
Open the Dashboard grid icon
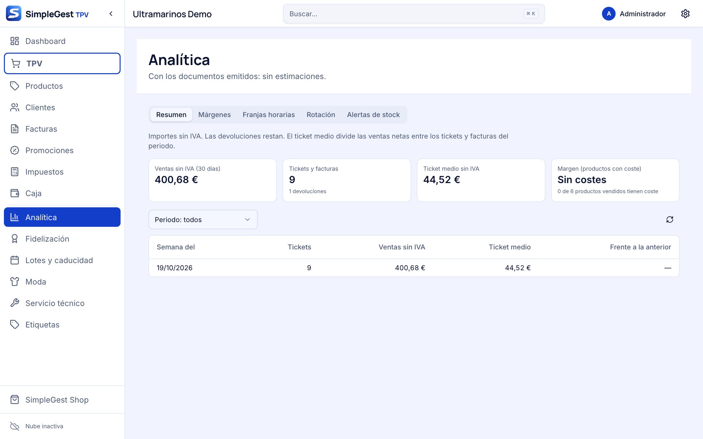(x=15, y=41)
